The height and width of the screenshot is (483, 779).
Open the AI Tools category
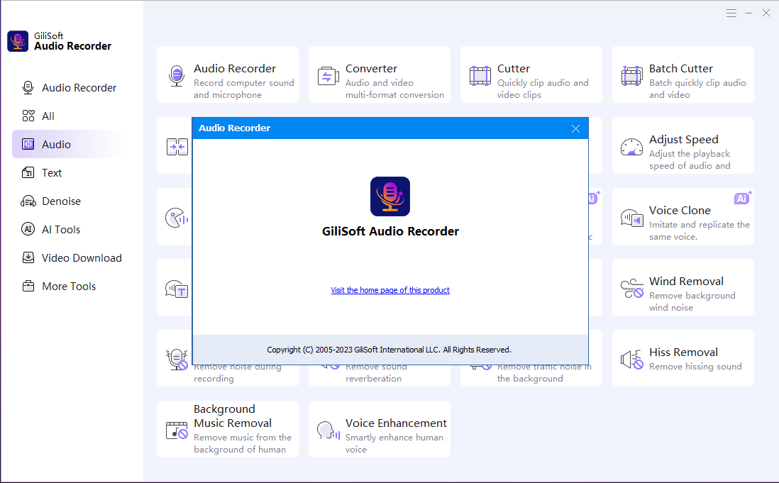pos(69,229)
